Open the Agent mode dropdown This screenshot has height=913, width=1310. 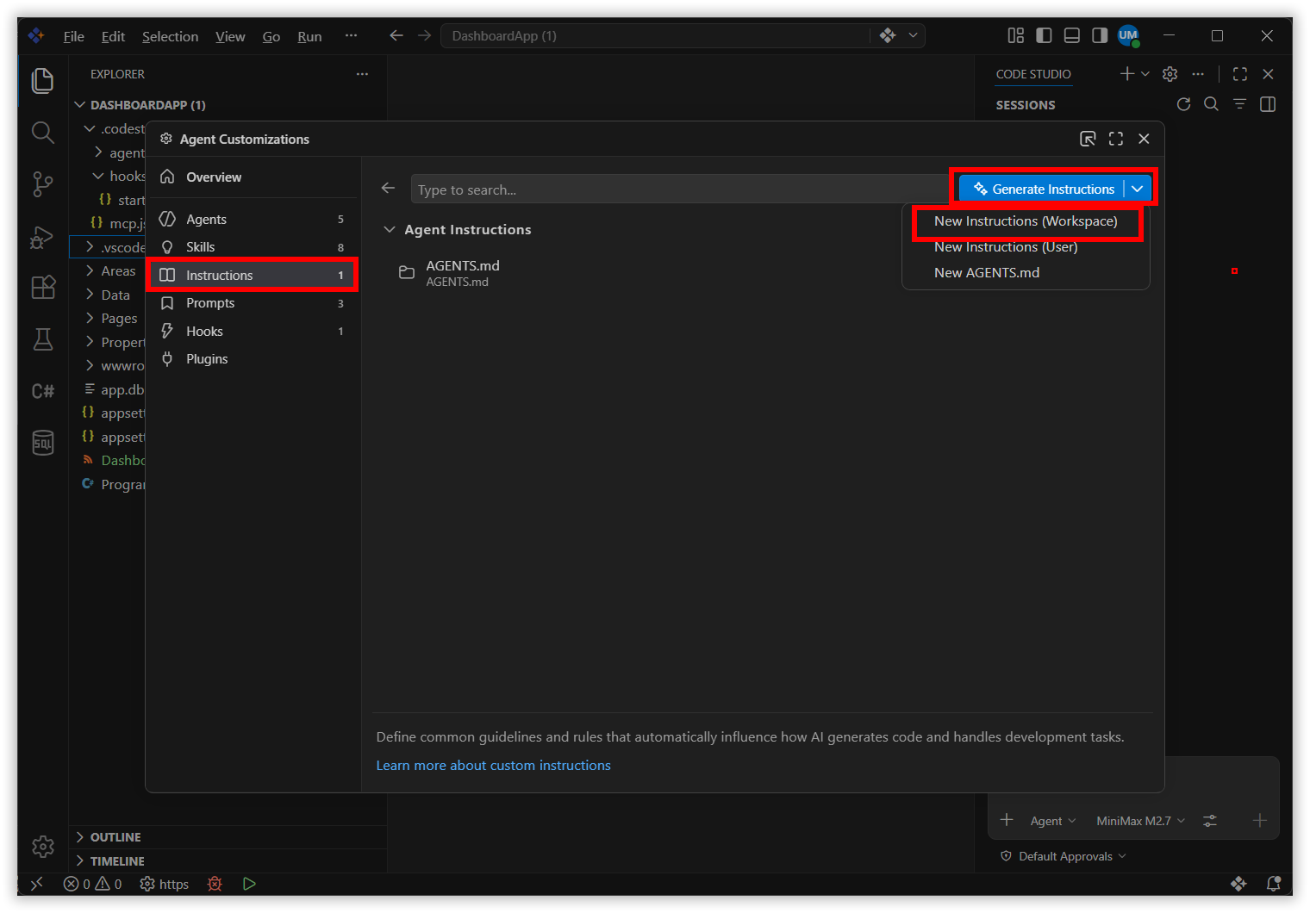(x=1053, y=821)
